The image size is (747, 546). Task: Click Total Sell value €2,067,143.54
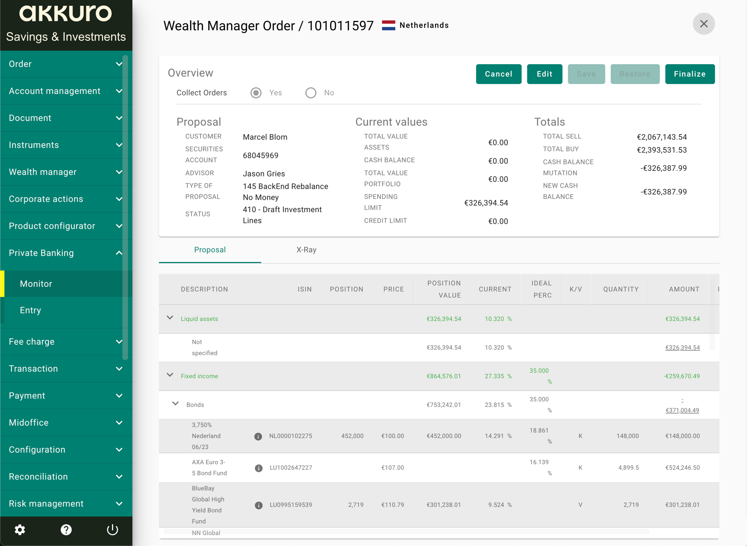click(662, 137)
